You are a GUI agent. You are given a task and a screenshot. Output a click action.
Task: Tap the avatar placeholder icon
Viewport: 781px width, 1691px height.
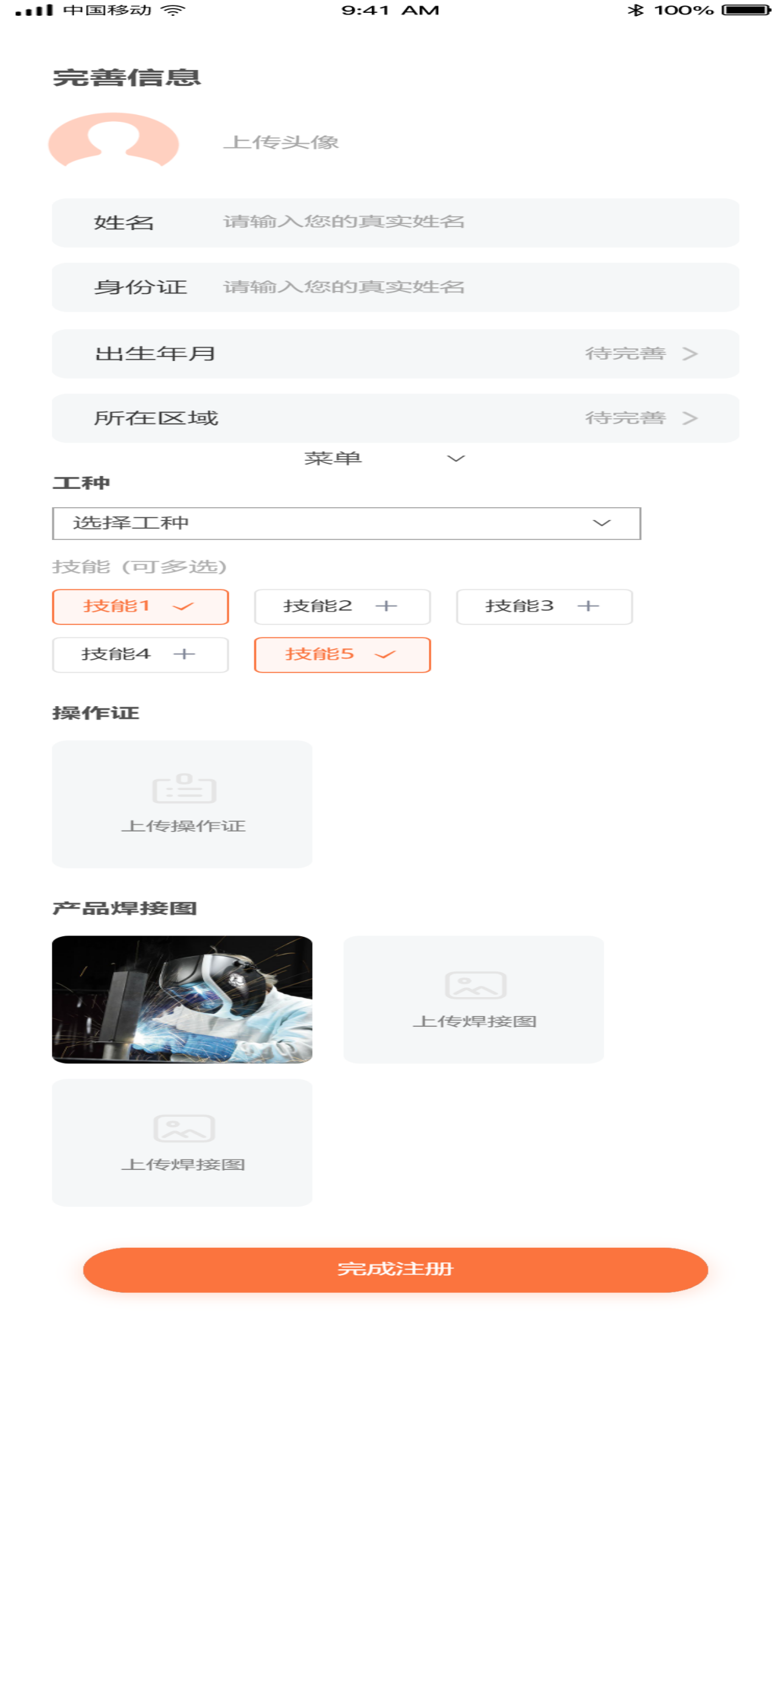pyautogui.click(x=114, y=140)
